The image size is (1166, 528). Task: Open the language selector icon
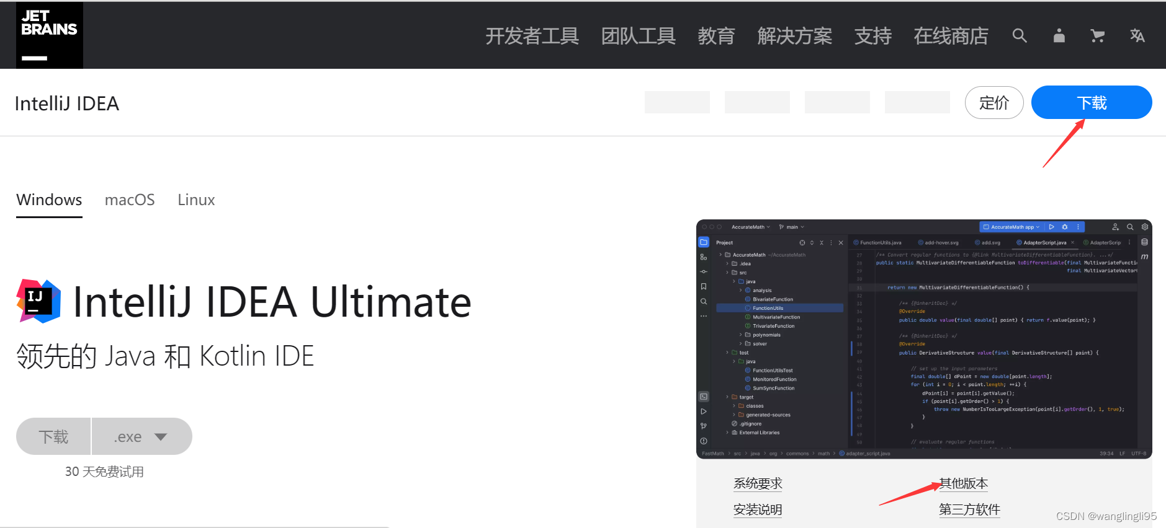coord(1137,36)
